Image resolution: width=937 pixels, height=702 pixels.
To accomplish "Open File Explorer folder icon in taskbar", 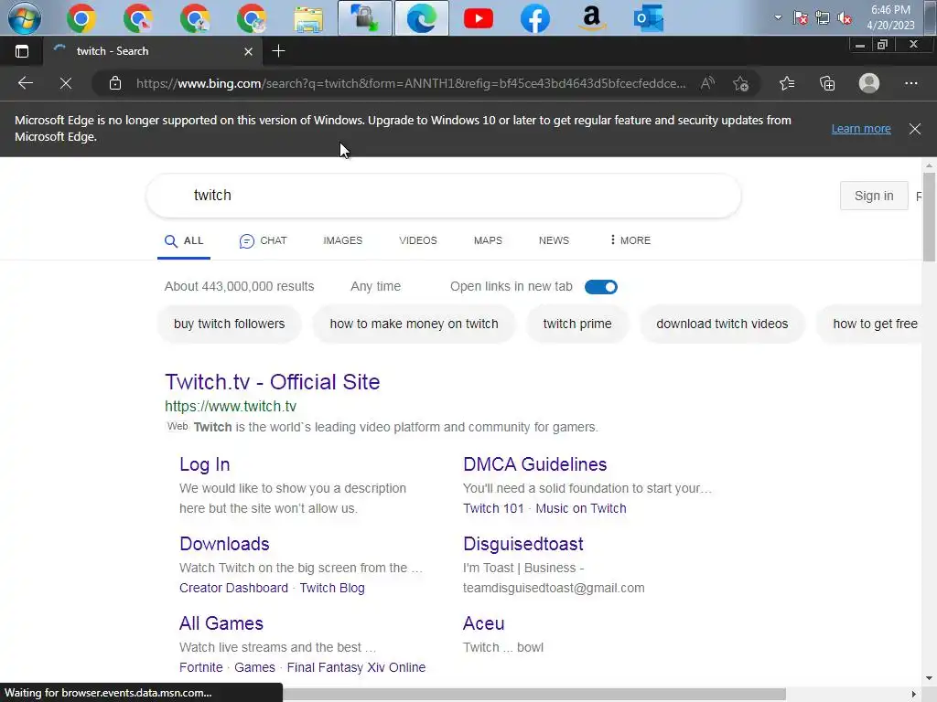I will tap(308, 18).
